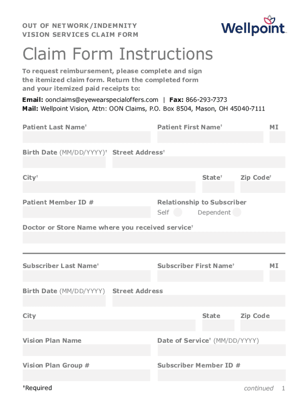
Task: Click the Doctor or Store Name field
Action: pos(154,237)
